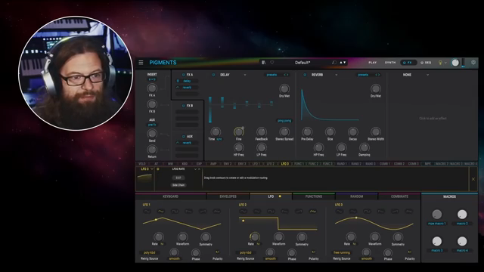Screen dimensions: 484x272
Task: Click the LFO2 Rate amount 0.07 field
Action: (x=178, y=178)
